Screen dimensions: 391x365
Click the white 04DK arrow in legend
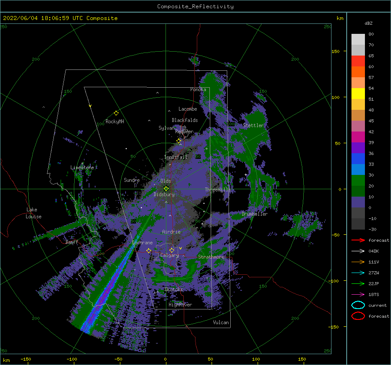[x=358, y=251]
